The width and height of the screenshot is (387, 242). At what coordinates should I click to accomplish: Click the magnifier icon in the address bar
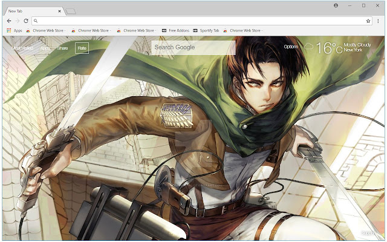click(36, 21)
